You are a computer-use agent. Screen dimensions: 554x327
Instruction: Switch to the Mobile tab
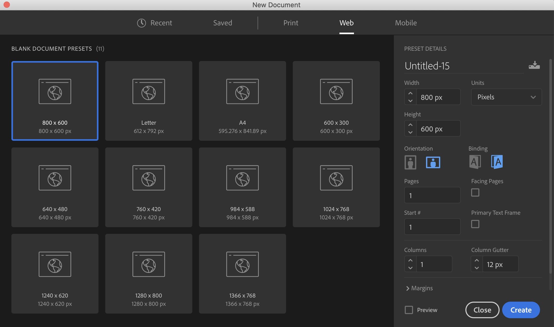tap(406, 23)
